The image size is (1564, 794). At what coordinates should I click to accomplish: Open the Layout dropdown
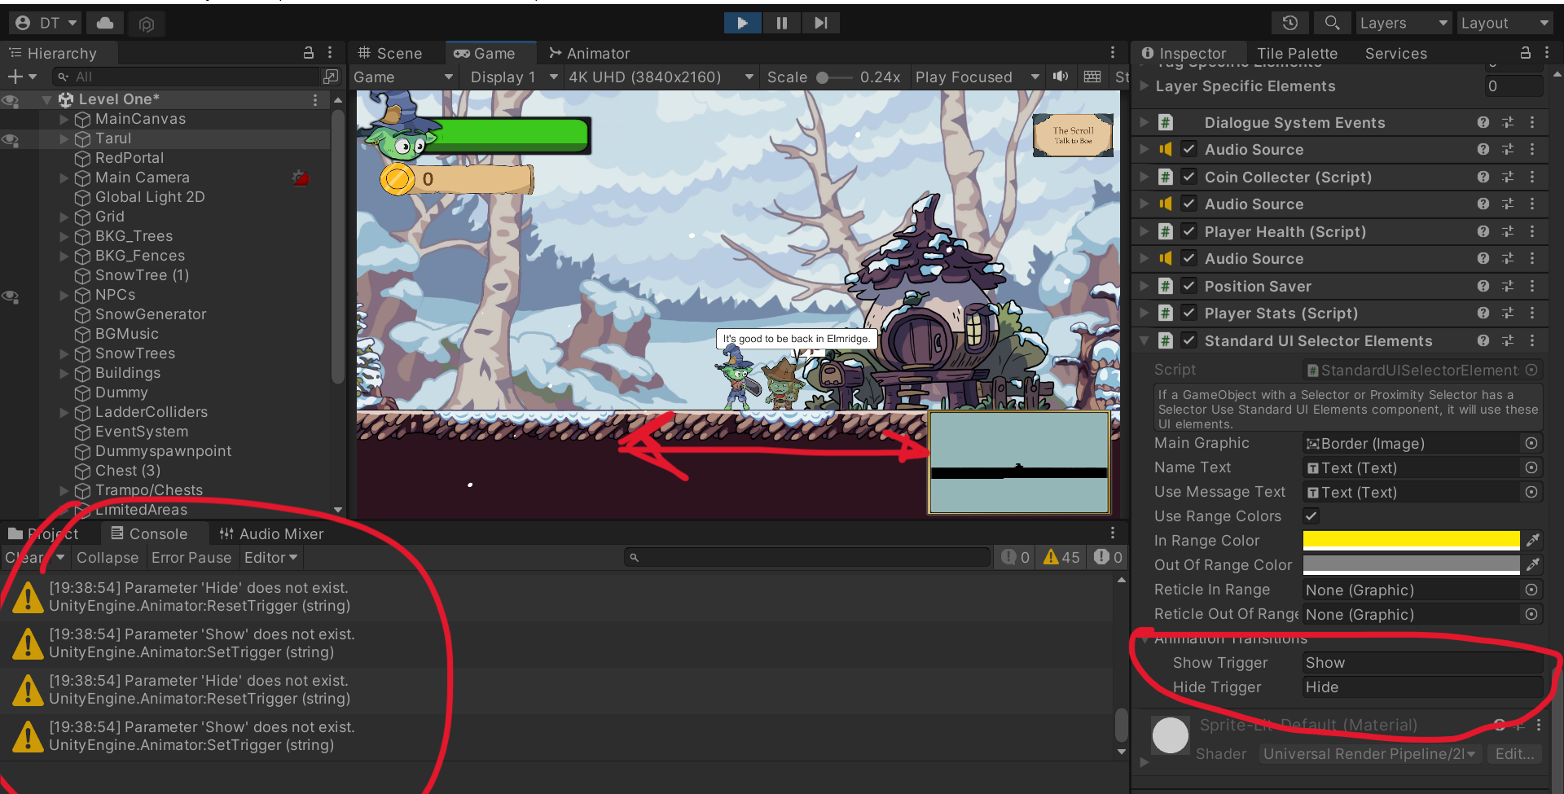click(1505, 23)
